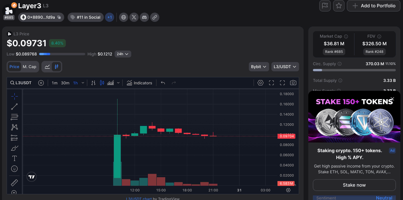Select the trend line drawing tool
This screenshot has height=200, width=403.
(x=14, y=107)
